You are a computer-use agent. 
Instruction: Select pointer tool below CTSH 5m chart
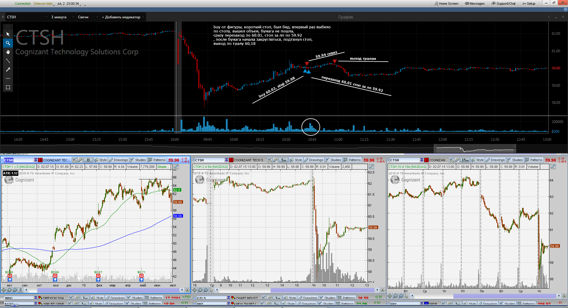click(211, 290)
